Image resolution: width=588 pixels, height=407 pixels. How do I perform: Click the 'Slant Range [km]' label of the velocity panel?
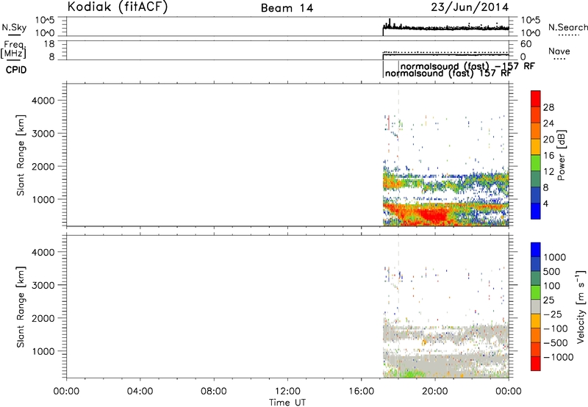(21, 307)
